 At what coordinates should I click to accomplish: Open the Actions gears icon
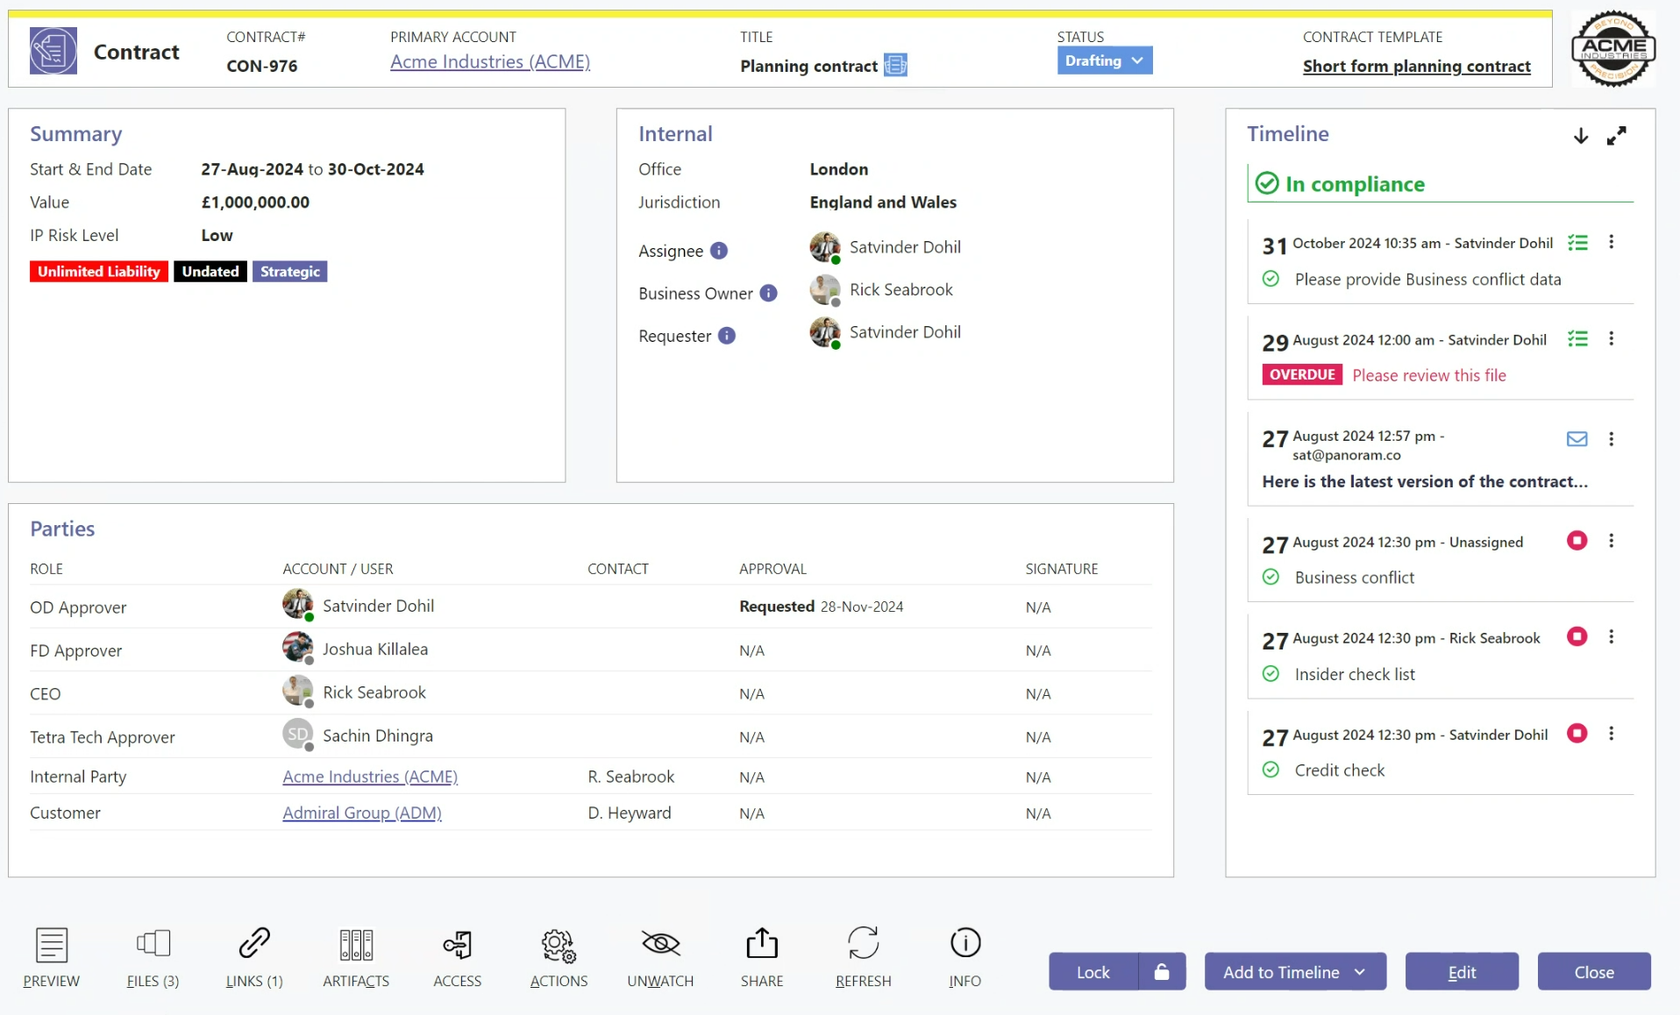click(559, 945)
